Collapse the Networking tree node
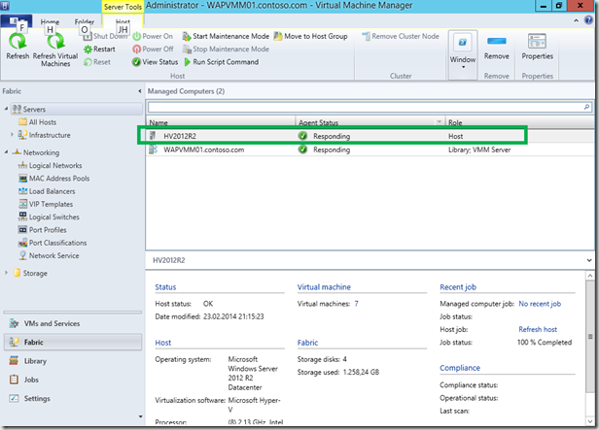The image size is (599, 430). tap(6, 152)
